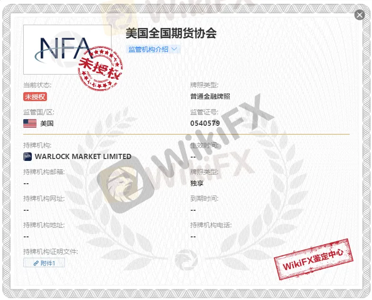372x300 pixels.
Task: Close the certificate popup with the X button
Action: (360, 15)
